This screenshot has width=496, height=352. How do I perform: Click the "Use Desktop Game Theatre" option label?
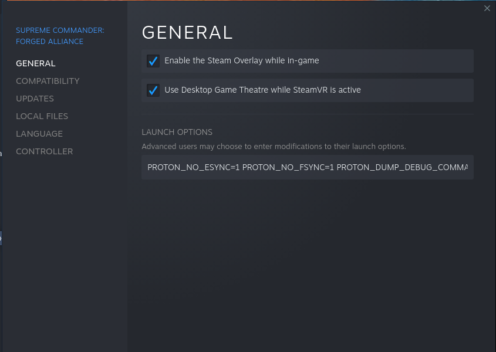pos(262,90)
